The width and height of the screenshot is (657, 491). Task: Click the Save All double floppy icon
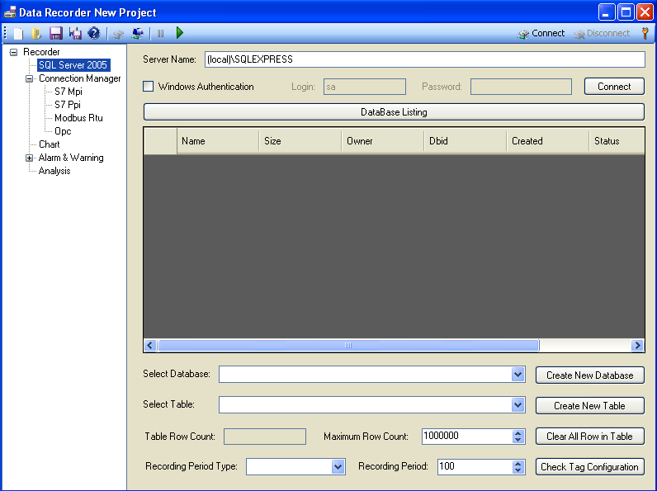coord(75,33)
